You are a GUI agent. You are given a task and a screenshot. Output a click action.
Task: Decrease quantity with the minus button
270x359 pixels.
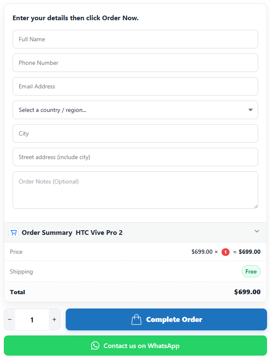(10, 319)
